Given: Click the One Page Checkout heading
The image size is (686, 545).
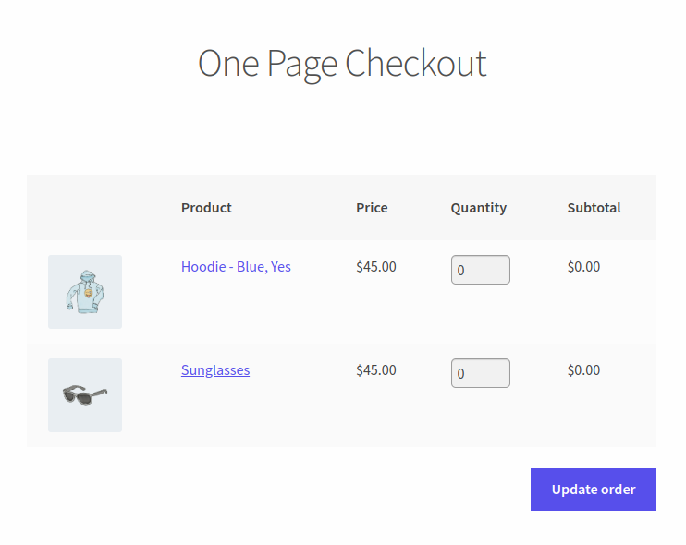Looking at the screenshot, I should tap(342, 64).
